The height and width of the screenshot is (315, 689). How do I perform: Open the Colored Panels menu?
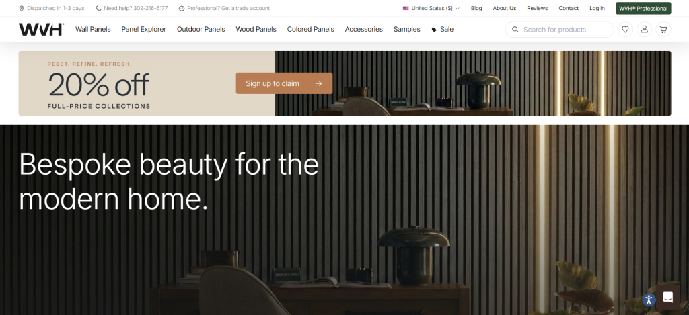[310, 30]
